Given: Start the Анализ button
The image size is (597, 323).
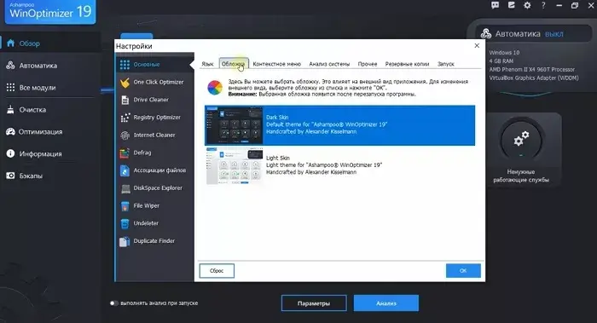Looking at the screenshot, I should point(386,303).
